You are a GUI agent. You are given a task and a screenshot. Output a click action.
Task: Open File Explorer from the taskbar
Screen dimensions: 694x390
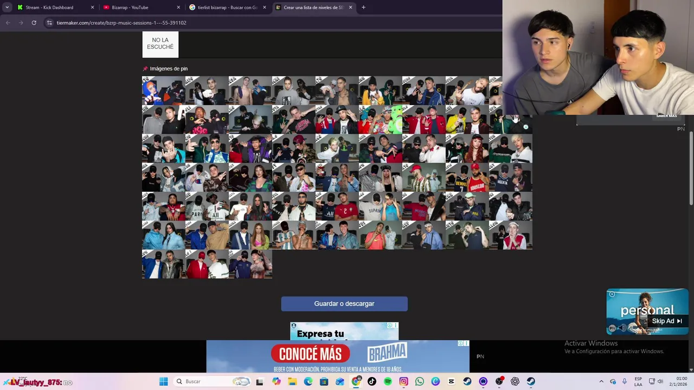point(292,382)
